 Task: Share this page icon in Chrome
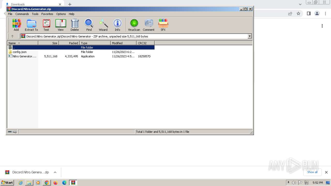[290, 13]
